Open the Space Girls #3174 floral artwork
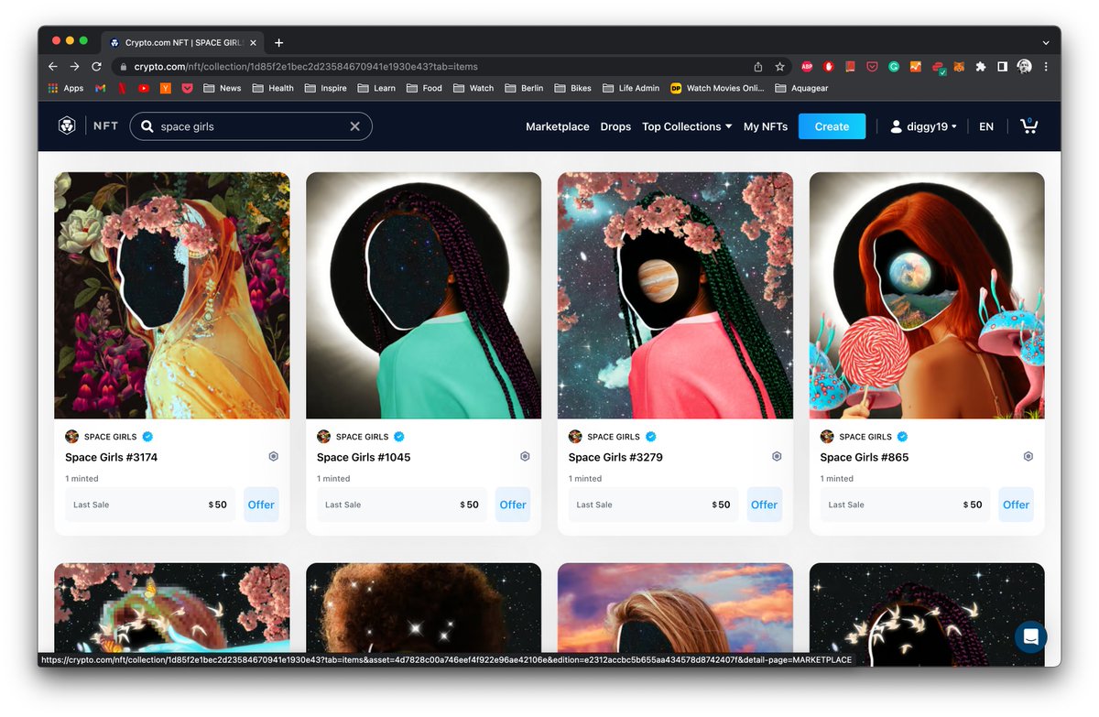The image size is (1099, 717). coord(172,295)
